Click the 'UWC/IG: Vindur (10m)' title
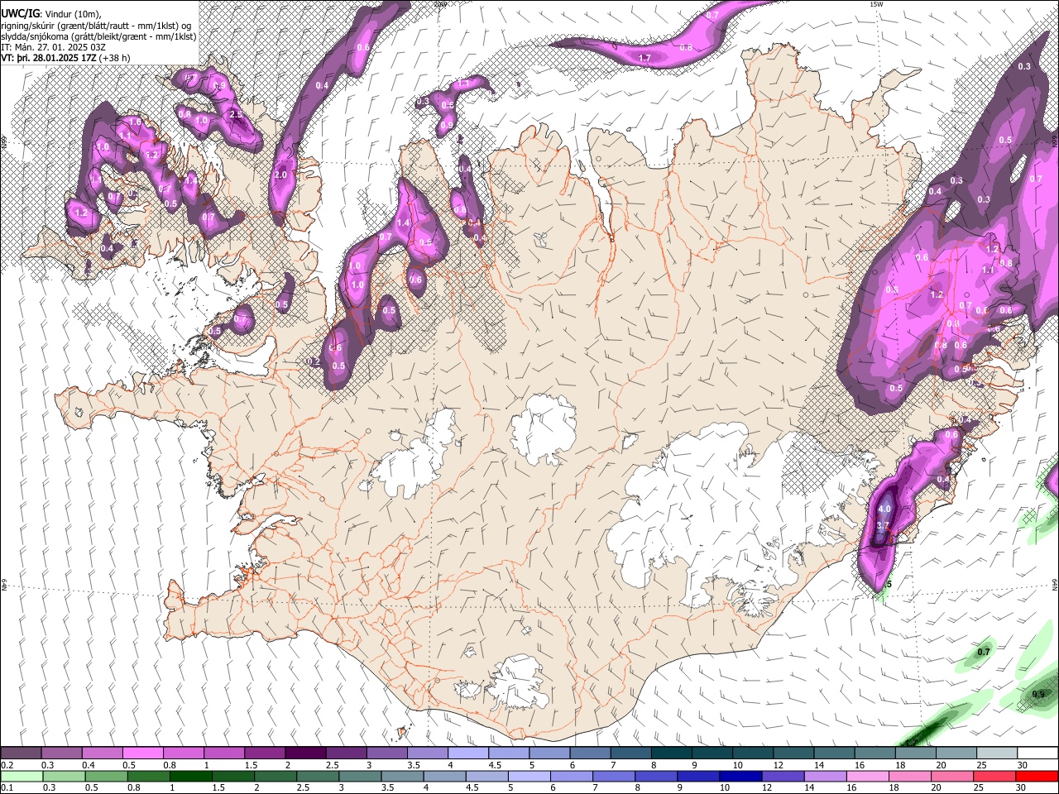This screenshot has height=794, width=1059. click(x=52, y=13)
